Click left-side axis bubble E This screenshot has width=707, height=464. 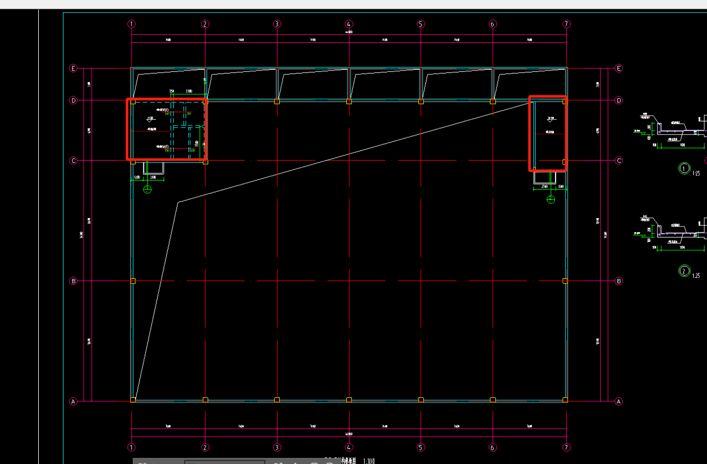point(73,68)
